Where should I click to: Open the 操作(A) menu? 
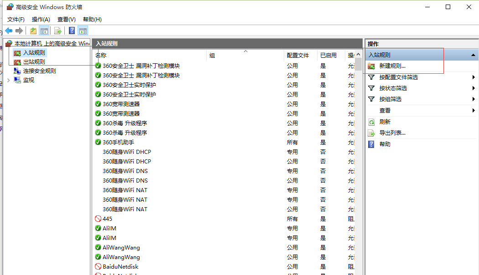(41, 20)
